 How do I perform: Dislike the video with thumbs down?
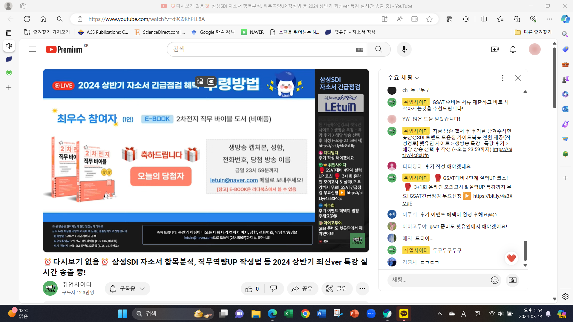click(x=273, y=289)
